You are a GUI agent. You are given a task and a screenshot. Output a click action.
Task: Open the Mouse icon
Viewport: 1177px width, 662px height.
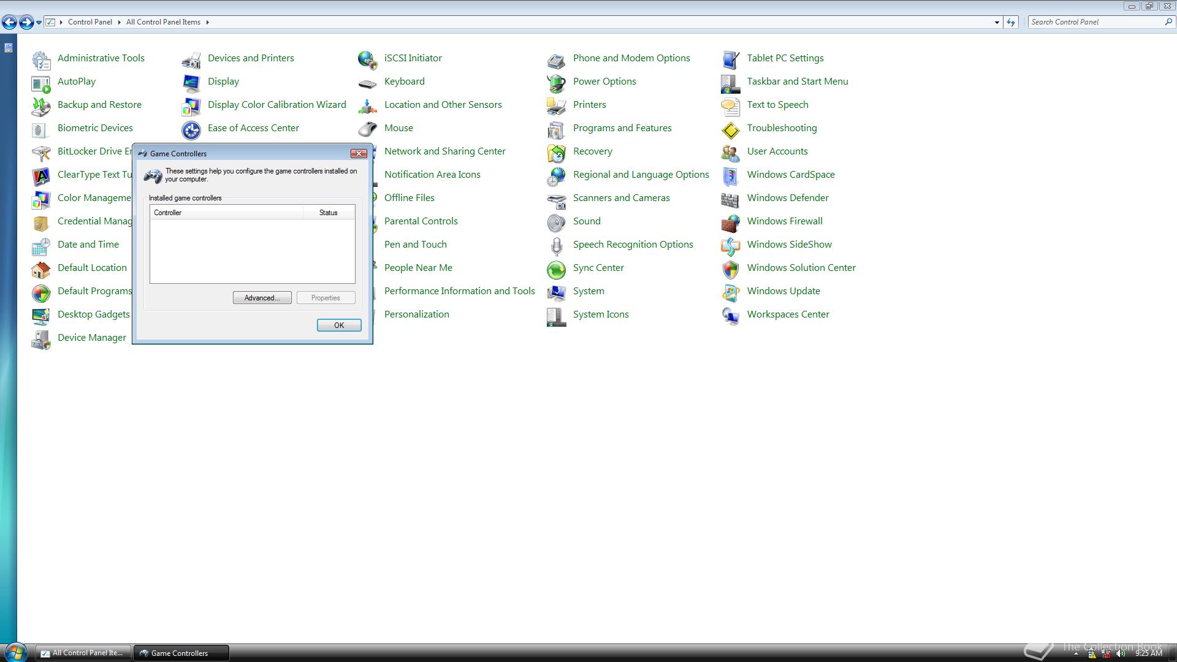click(368, 129)
